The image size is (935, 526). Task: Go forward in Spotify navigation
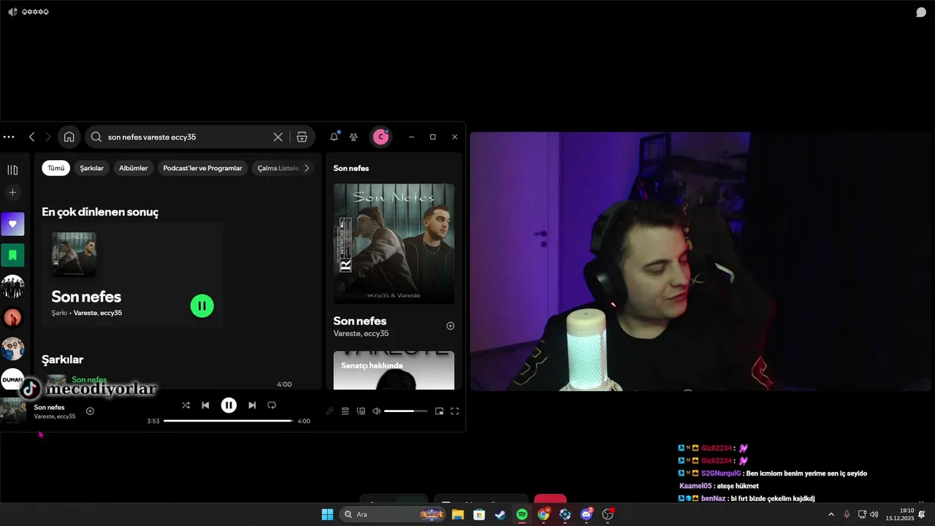(x=48, y=137)
